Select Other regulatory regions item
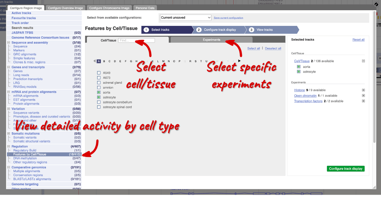Screen dimensions: 381x214 coord(30,162)
